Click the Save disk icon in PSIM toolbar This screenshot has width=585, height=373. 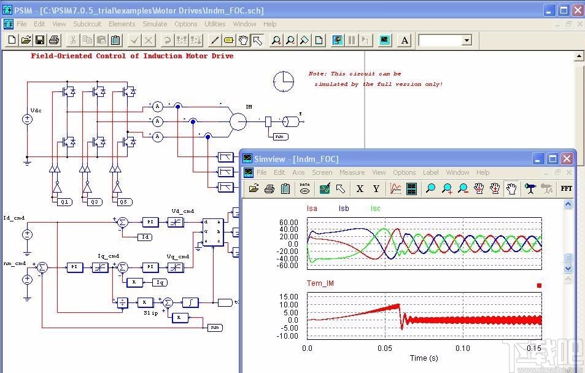[39, 40]
